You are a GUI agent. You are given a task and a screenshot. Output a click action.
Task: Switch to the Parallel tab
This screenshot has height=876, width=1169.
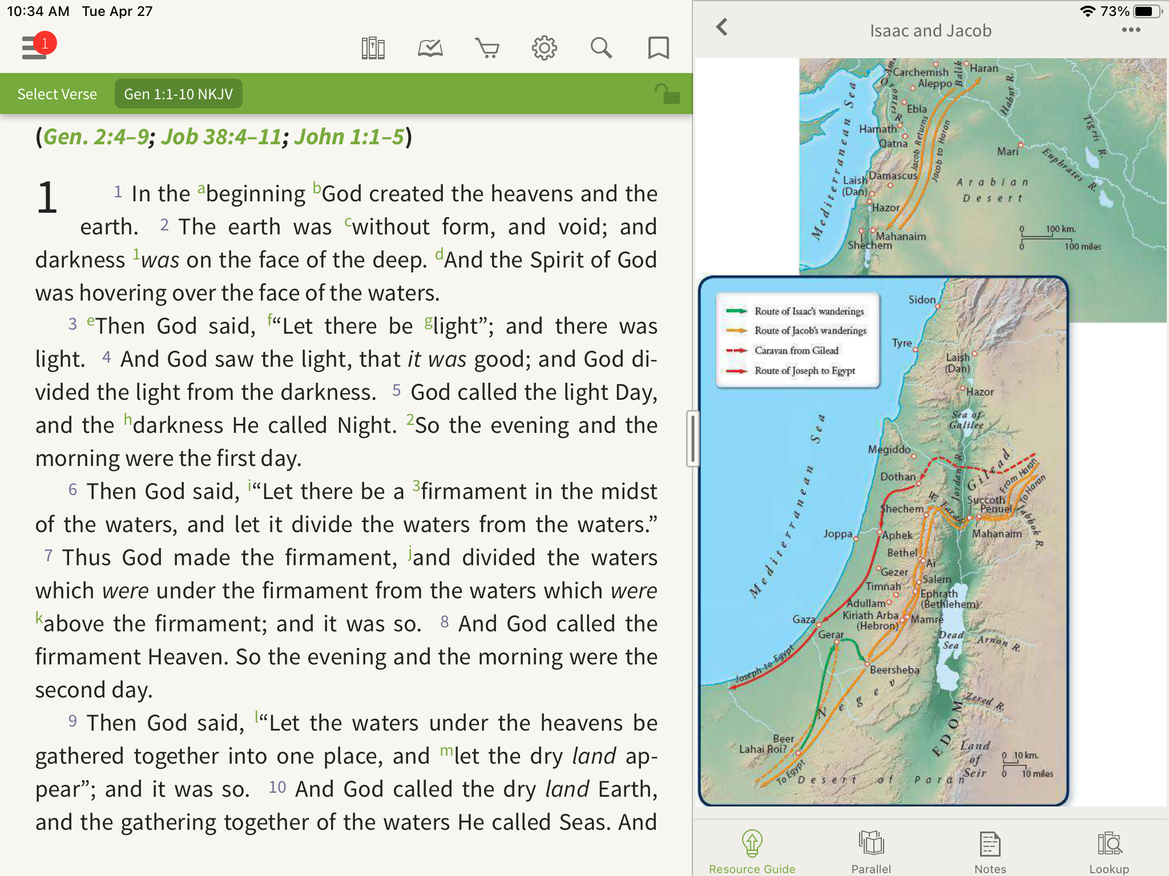pyautogui.click(x=871, y=852)
